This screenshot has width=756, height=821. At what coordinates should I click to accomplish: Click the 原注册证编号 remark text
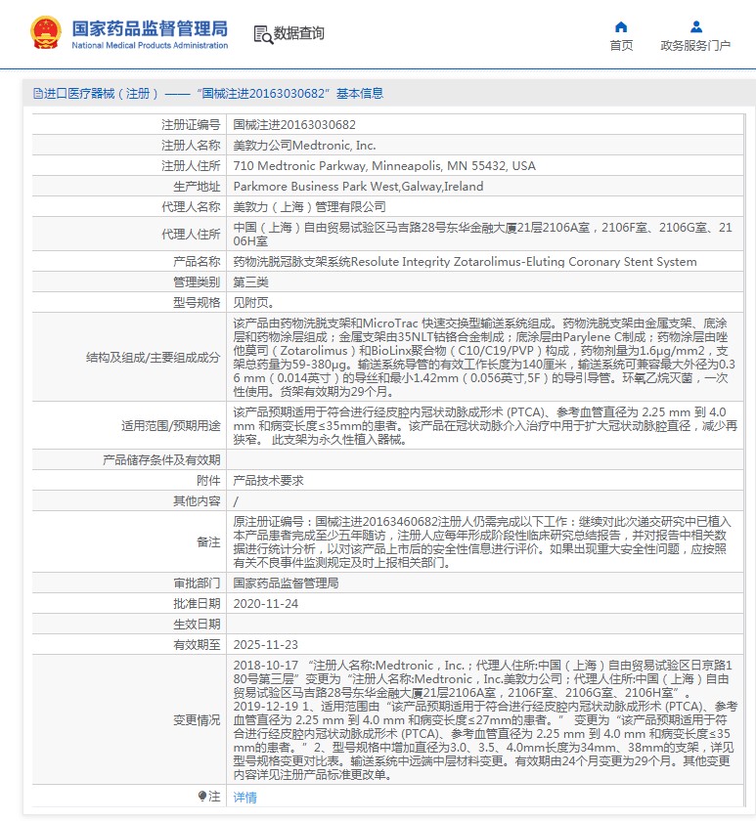point(482,541)
